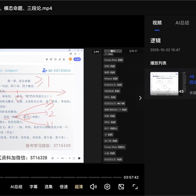The height and width of the screenshot is (196, 196).
Task: Click the 模态命题、三段论.mp4 file title
Action: click(26, 8)
